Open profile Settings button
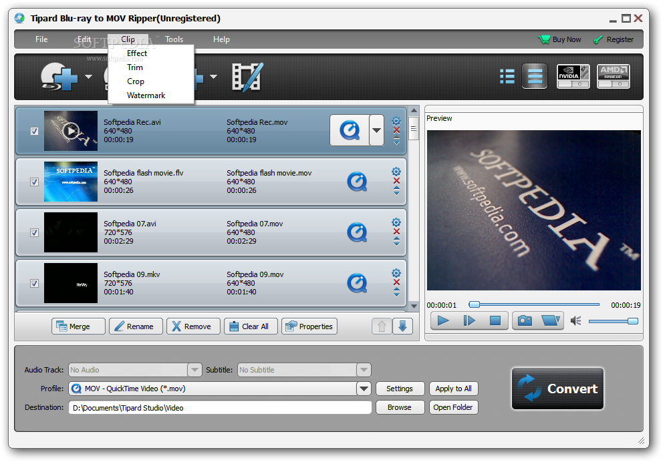The image size is (663, 462). 400,389
